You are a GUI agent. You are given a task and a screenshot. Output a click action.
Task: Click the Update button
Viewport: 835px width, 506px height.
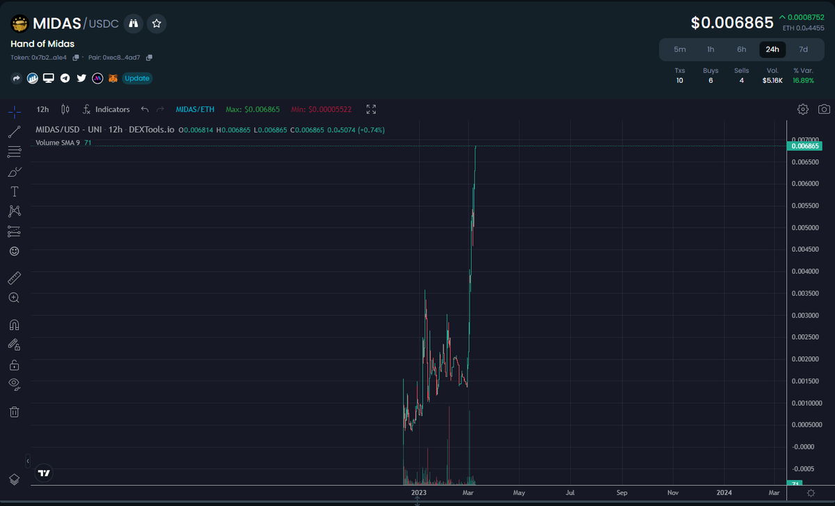click(137, 78)
